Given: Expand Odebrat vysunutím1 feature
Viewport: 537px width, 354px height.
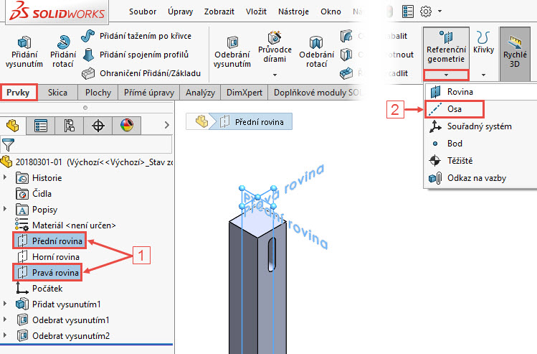Looking at the screenshot, I should coord(5,320).
